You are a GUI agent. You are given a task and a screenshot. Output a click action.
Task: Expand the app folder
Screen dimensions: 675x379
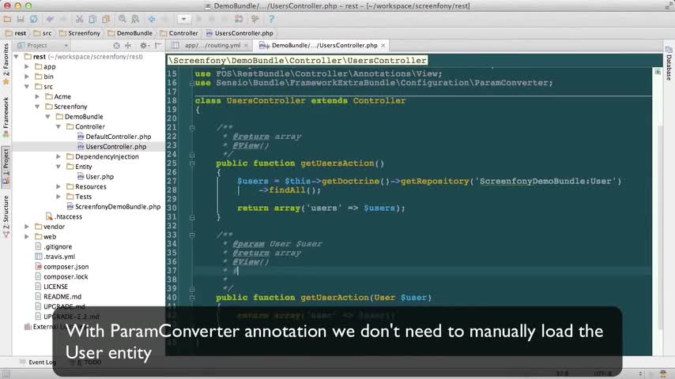coord(27,66)
